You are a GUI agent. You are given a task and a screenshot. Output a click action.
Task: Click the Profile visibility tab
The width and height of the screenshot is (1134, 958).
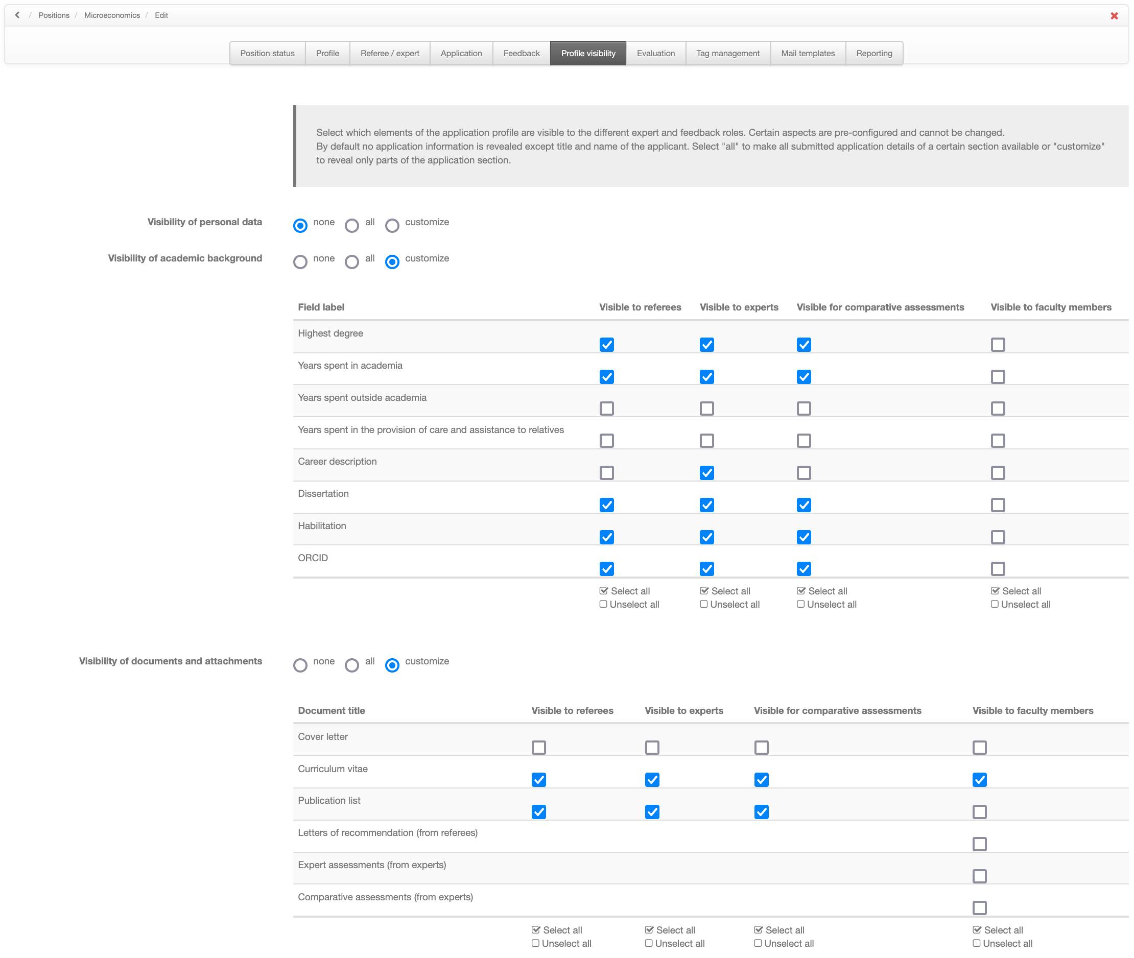pos(588,53)
